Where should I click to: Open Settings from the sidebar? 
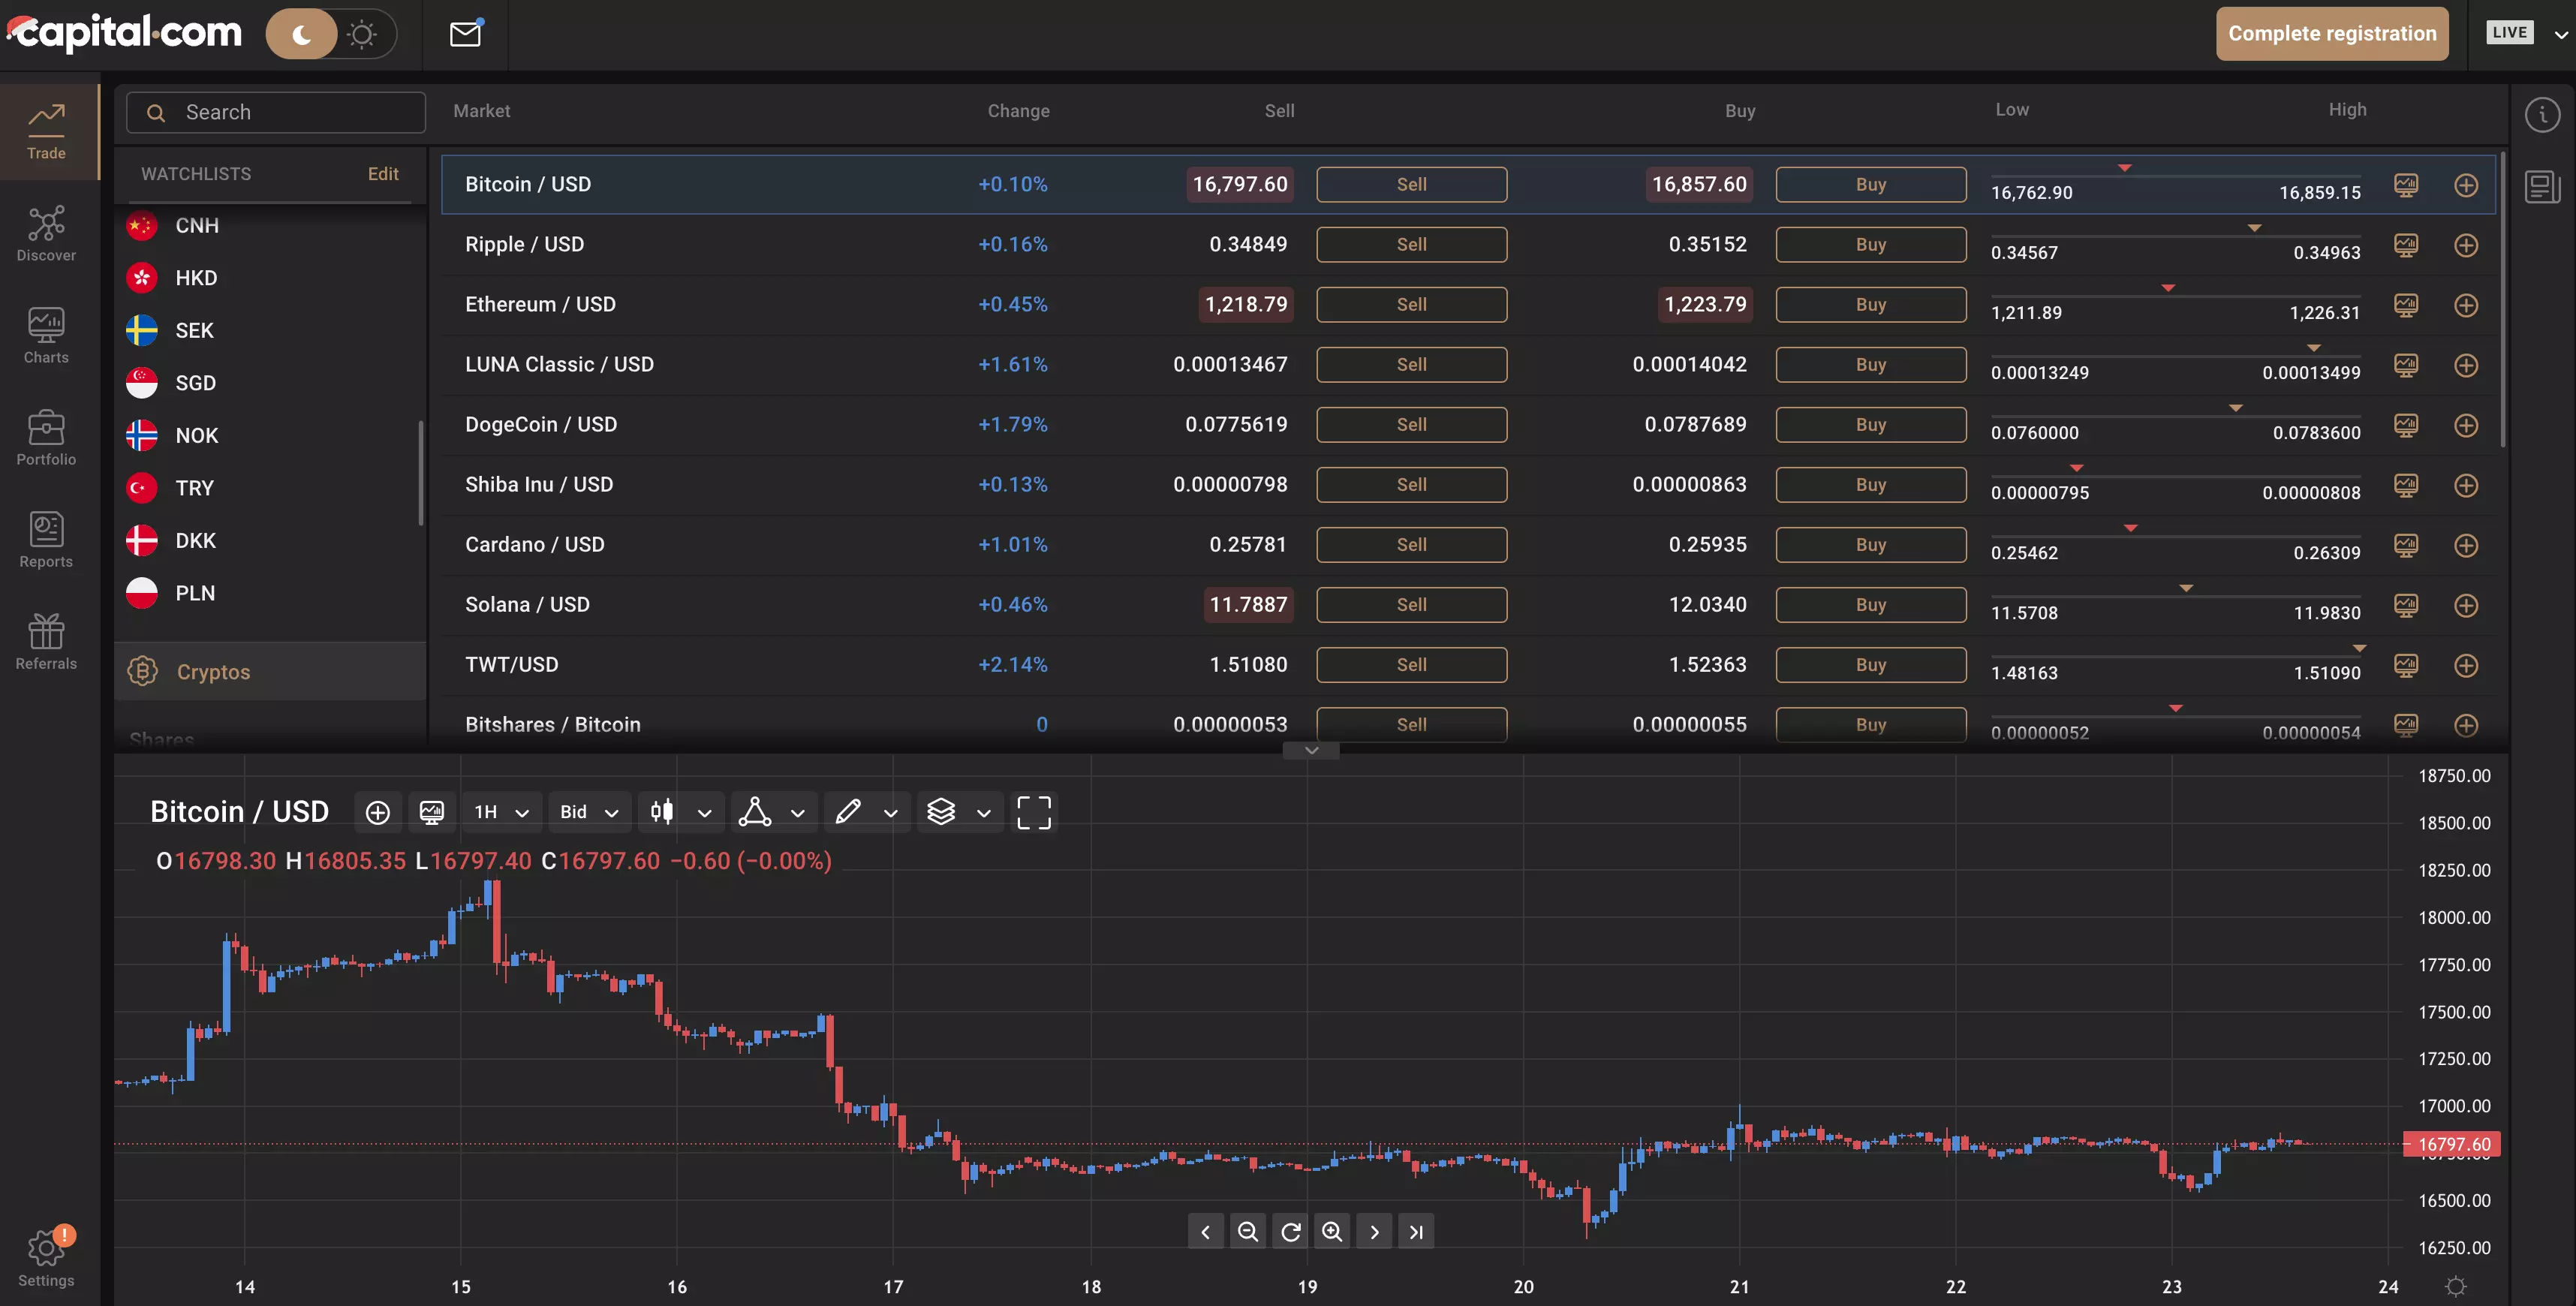click(46, 1258)
